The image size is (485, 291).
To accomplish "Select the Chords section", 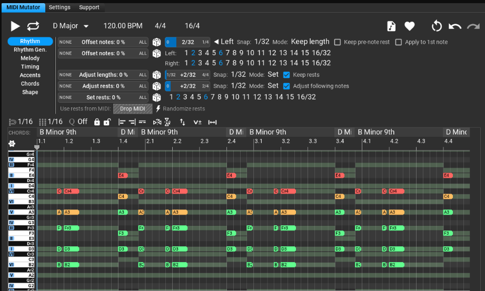I will 30,84.
